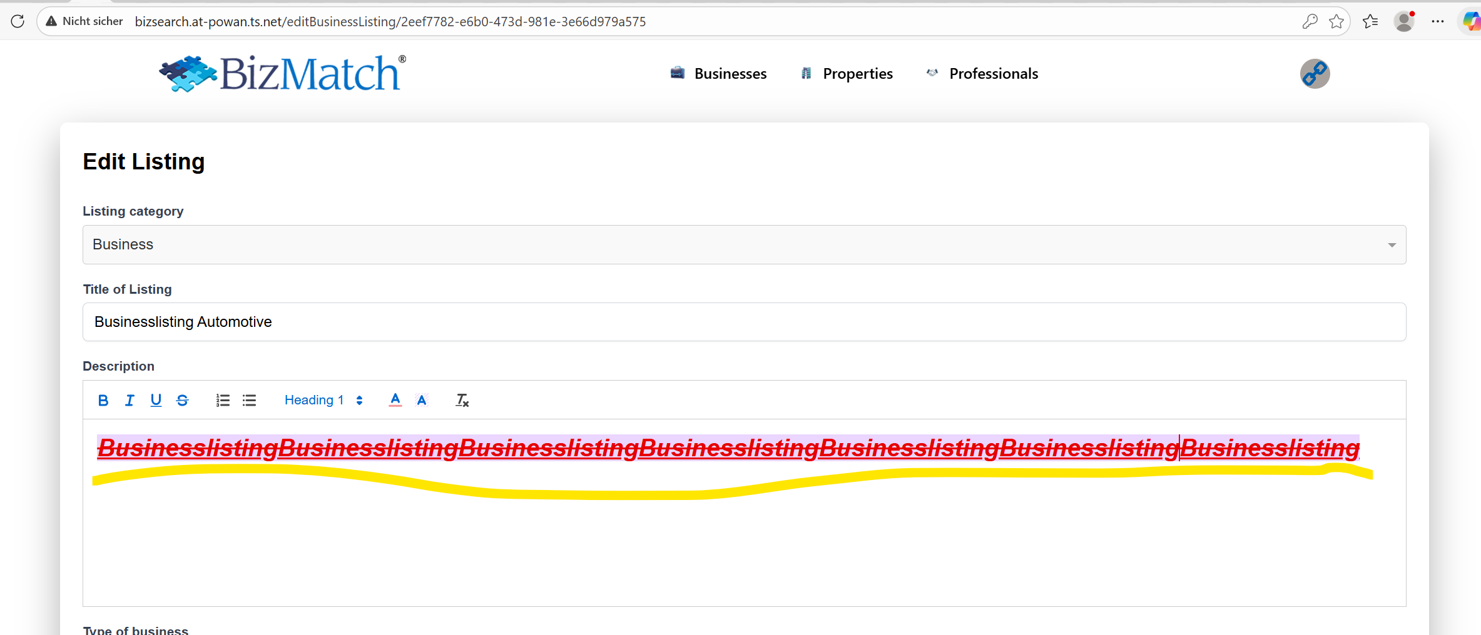The image size is (1481, 635).
Task: Toggle bold formatting in description editor
Action: (103, 401)
